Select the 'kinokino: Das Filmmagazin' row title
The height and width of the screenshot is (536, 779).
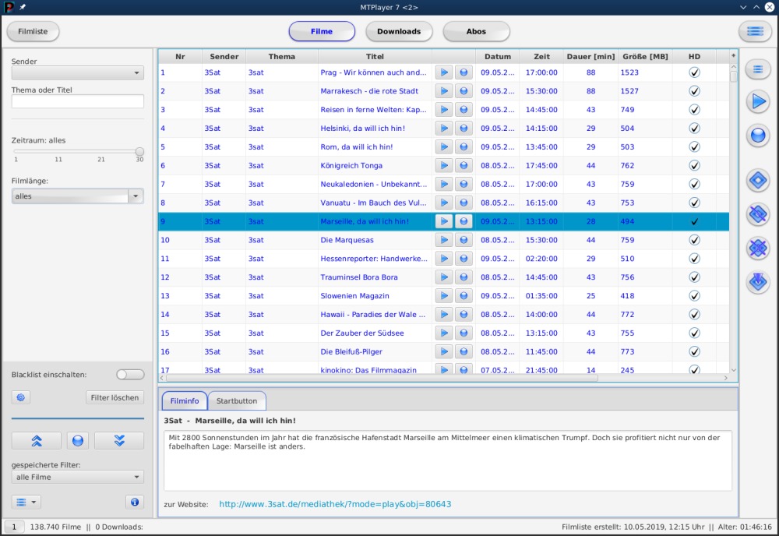click(368, 370)
